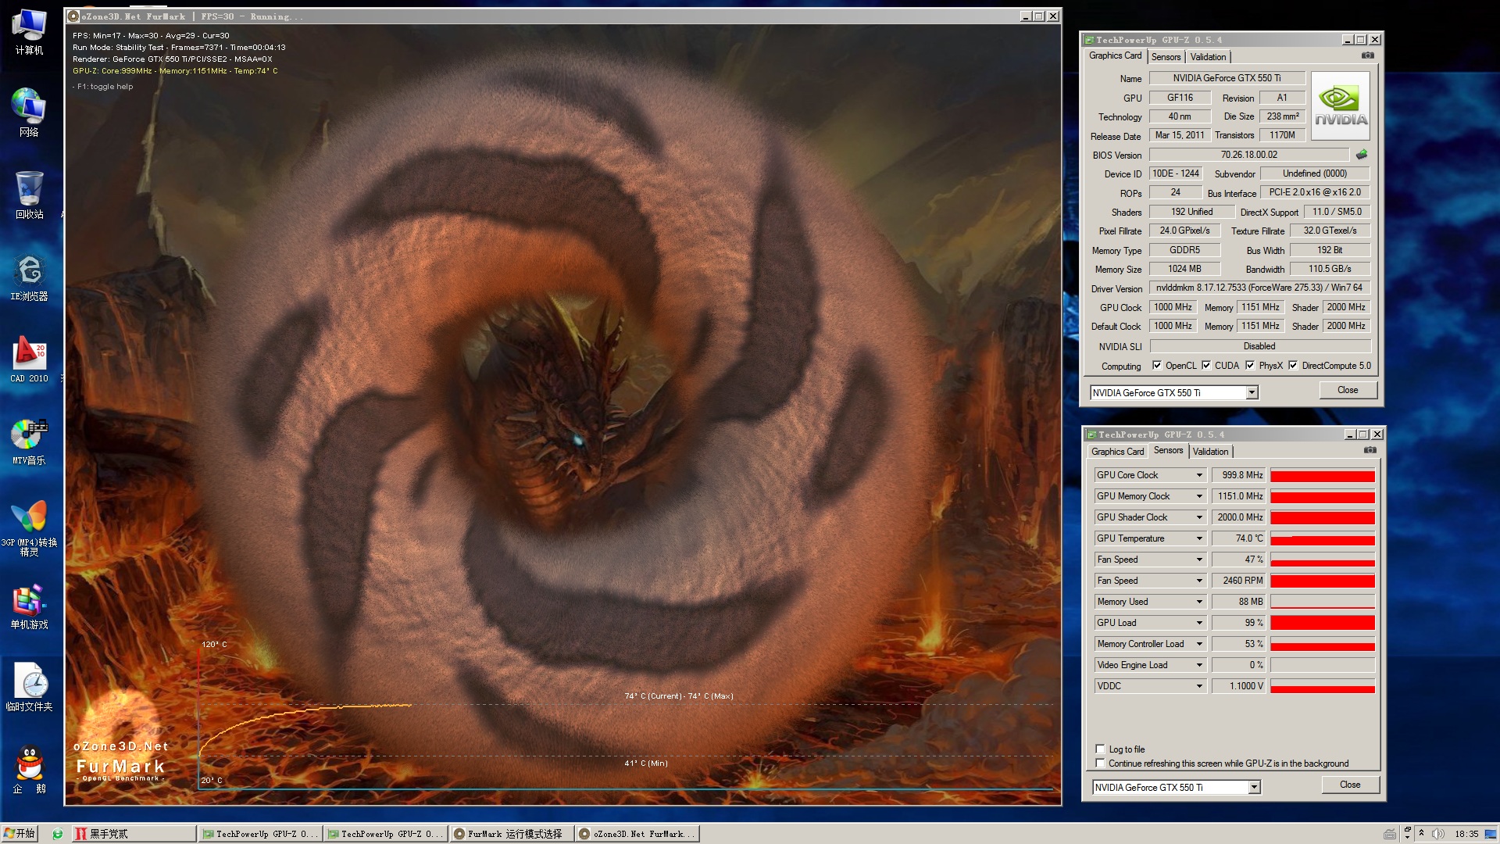This screenshot has height=844, width=1500.
Task: Switch to 黑手党贰 taskbar item
Action: click(x=134, y=834)
